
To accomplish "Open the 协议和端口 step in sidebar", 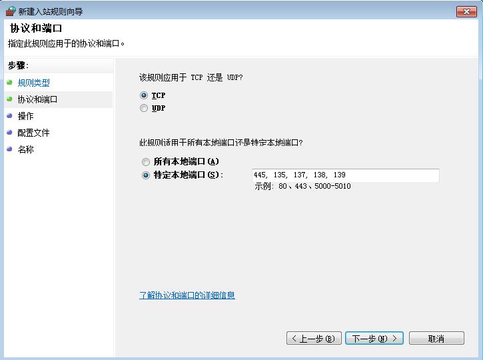I will pyautogui.click(x=37, y=99).
